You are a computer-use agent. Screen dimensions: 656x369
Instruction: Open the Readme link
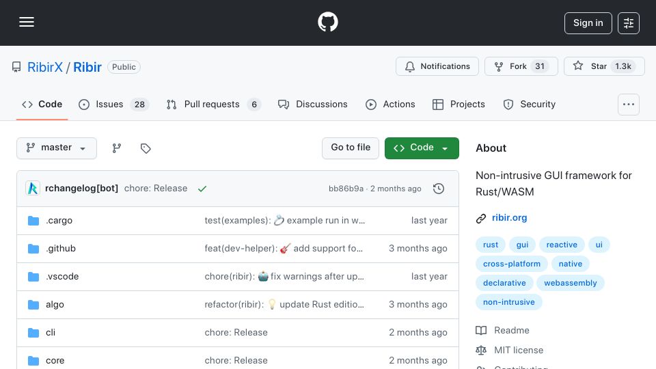502,331
